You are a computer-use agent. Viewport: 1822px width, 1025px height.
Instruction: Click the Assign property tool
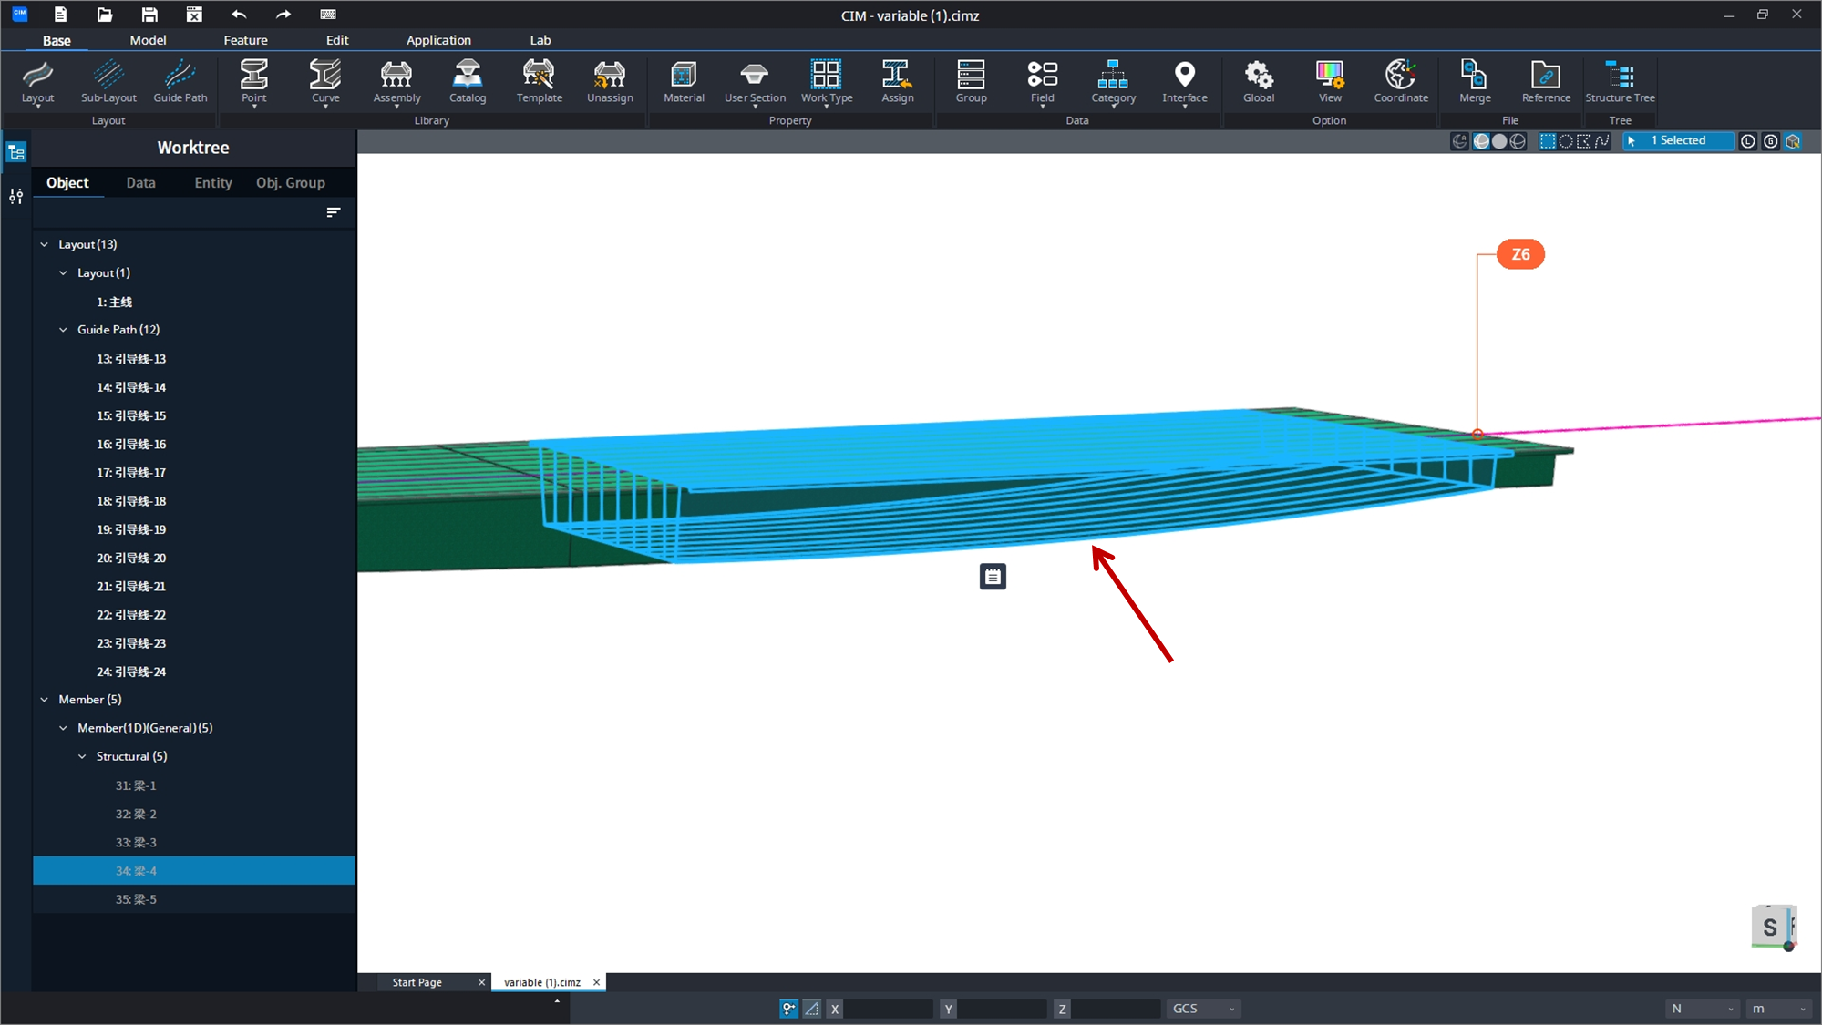click(x=897, y=82)
